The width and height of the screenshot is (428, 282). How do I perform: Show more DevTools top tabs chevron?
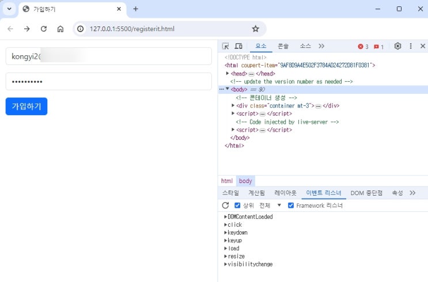pyautogui.click(x=321, y=46)
